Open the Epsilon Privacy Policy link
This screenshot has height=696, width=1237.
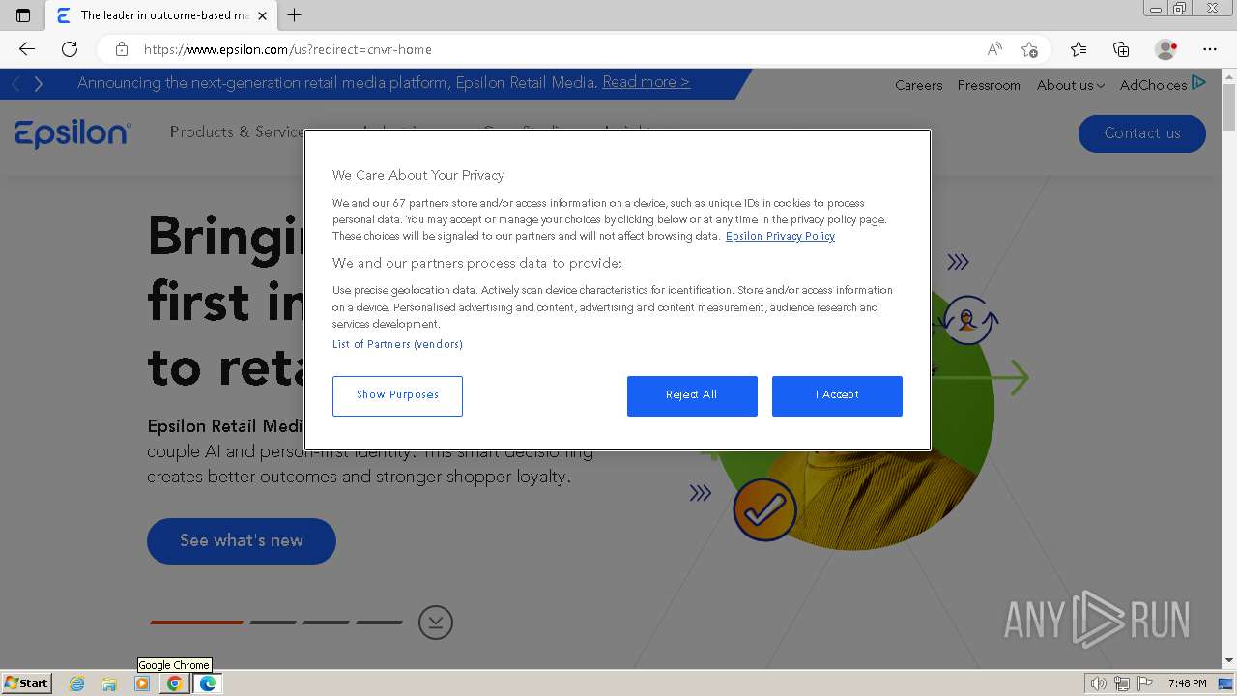tap(780, 236)
